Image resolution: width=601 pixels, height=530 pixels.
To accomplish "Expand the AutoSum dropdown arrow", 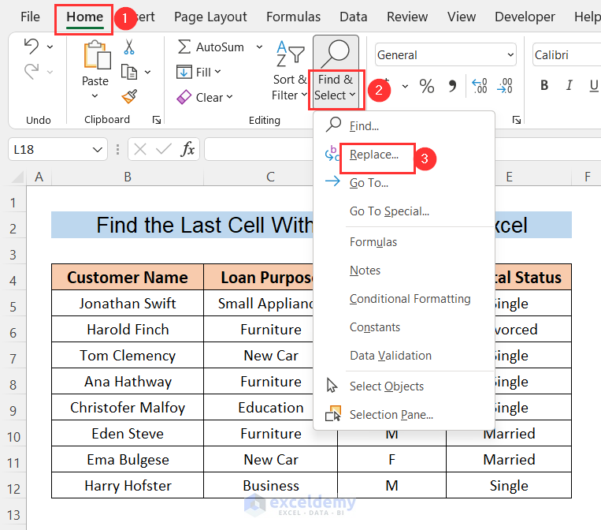I will pos(259,47).
